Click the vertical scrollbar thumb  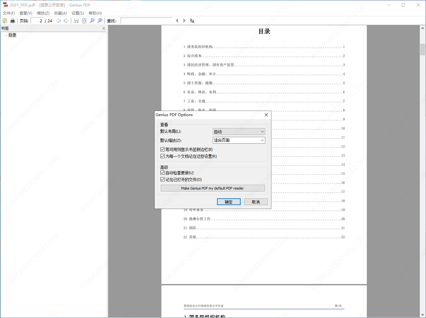tap(422, 49)
